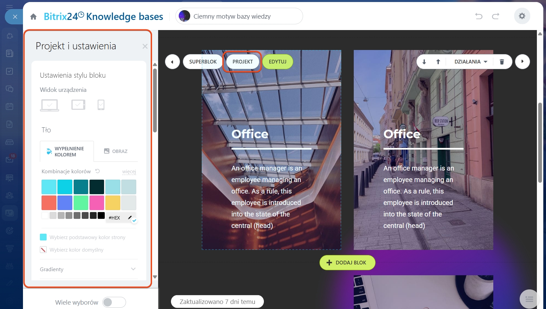This screenshot has width=546, height=309.
Task: Toggle the Wiele wyborów switch
Action: pyautogui.click(x=114, y=302)
